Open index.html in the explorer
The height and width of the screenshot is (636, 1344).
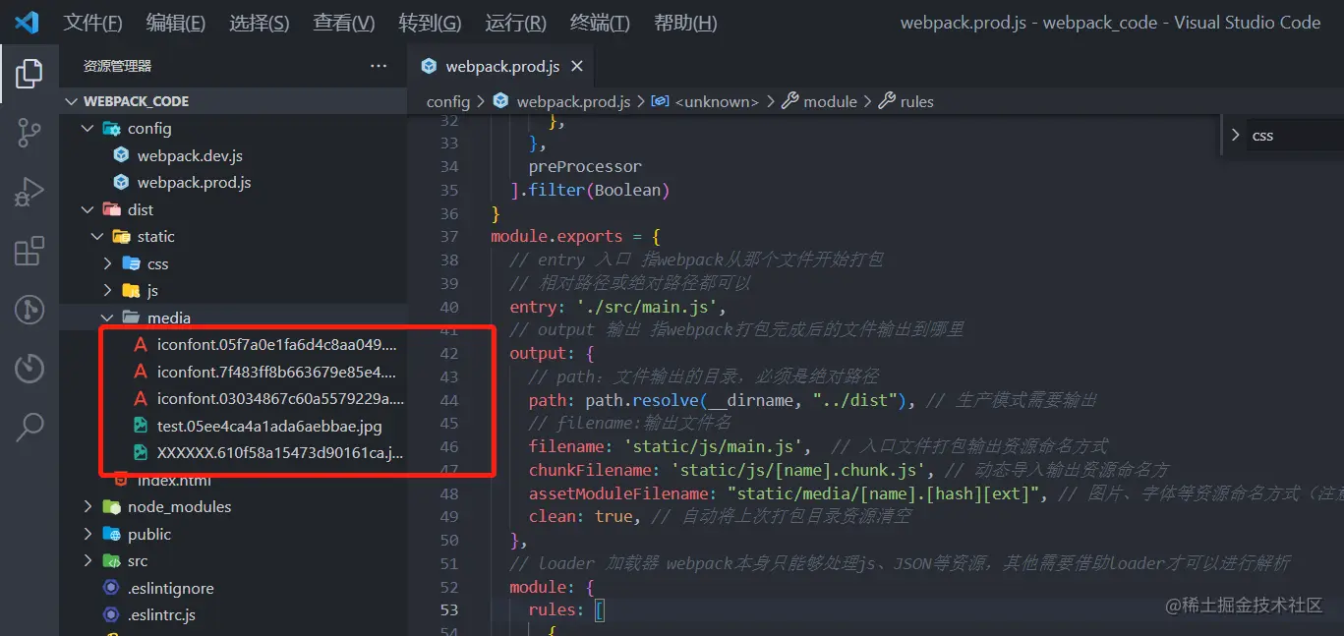233,480
